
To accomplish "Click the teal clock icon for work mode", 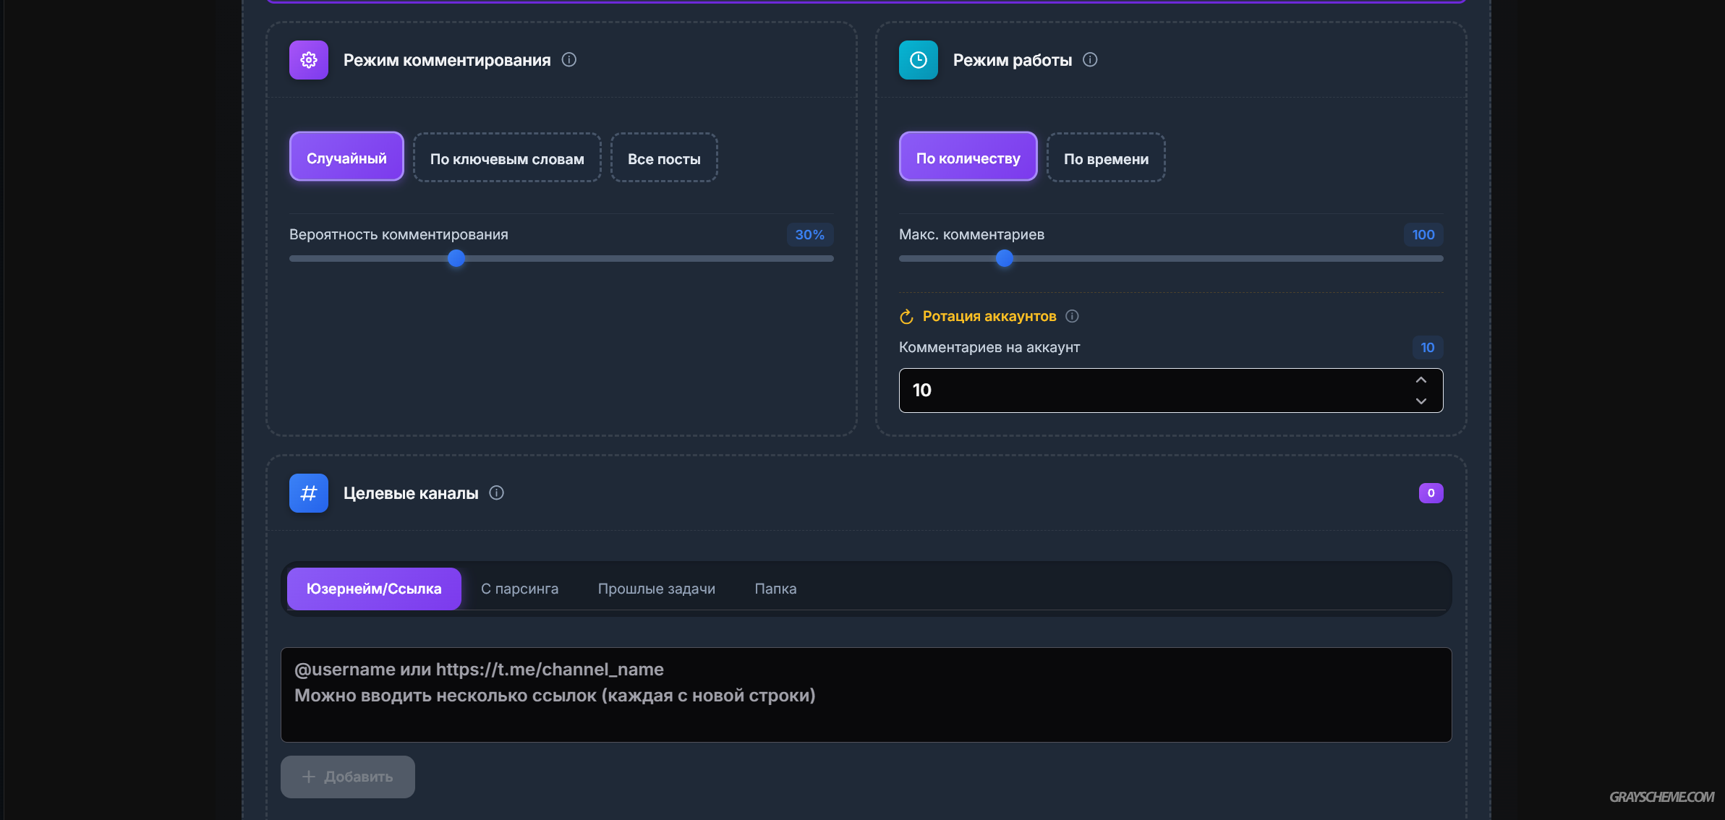I will [918, 60].
